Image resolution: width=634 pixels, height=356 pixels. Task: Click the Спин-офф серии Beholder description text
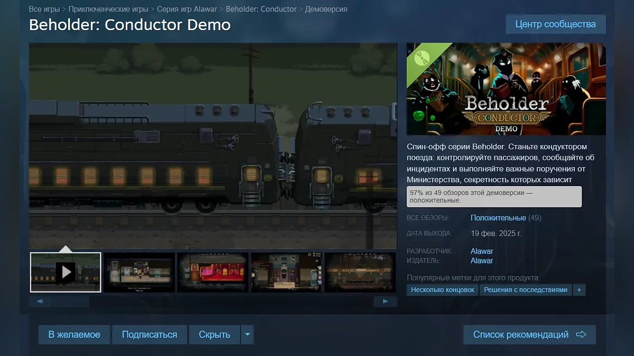[501, 163]
